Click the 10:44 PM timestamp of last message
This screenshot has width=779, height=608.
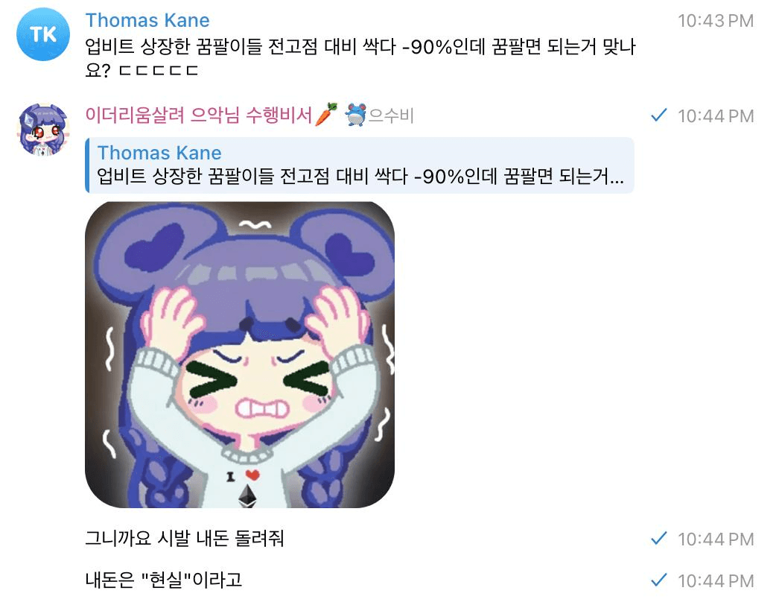point(716,580)
